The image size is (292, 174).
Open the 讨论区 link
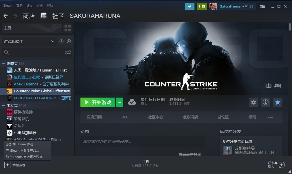pyautogui.click(x=223, y=117)
